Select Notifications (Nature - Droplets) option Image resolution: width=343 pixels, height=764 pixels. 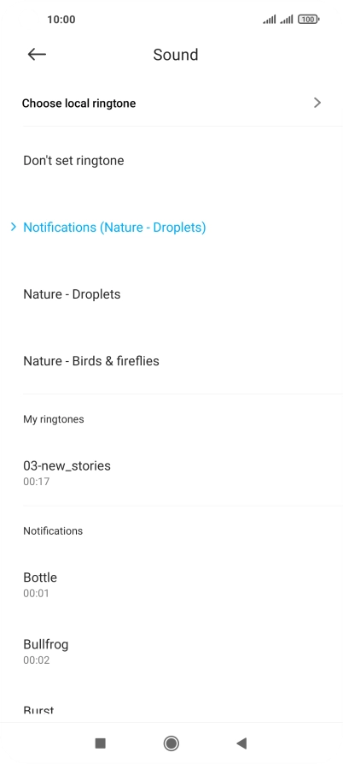171,227
